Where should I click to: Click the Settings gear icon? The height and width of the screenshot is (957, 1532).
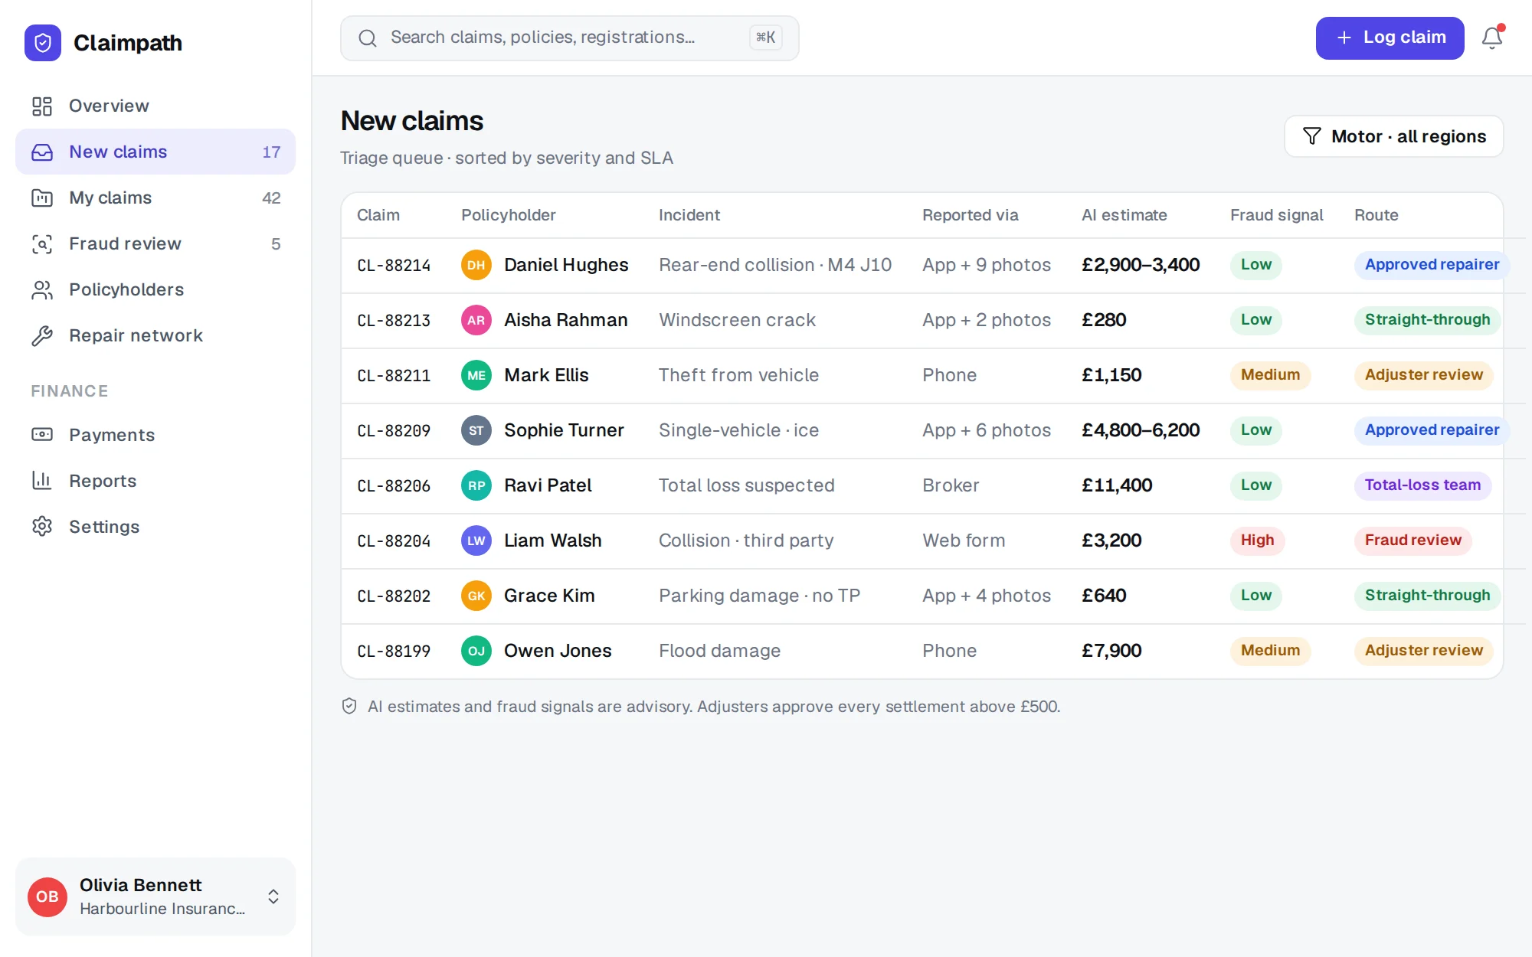coord(42,527)
